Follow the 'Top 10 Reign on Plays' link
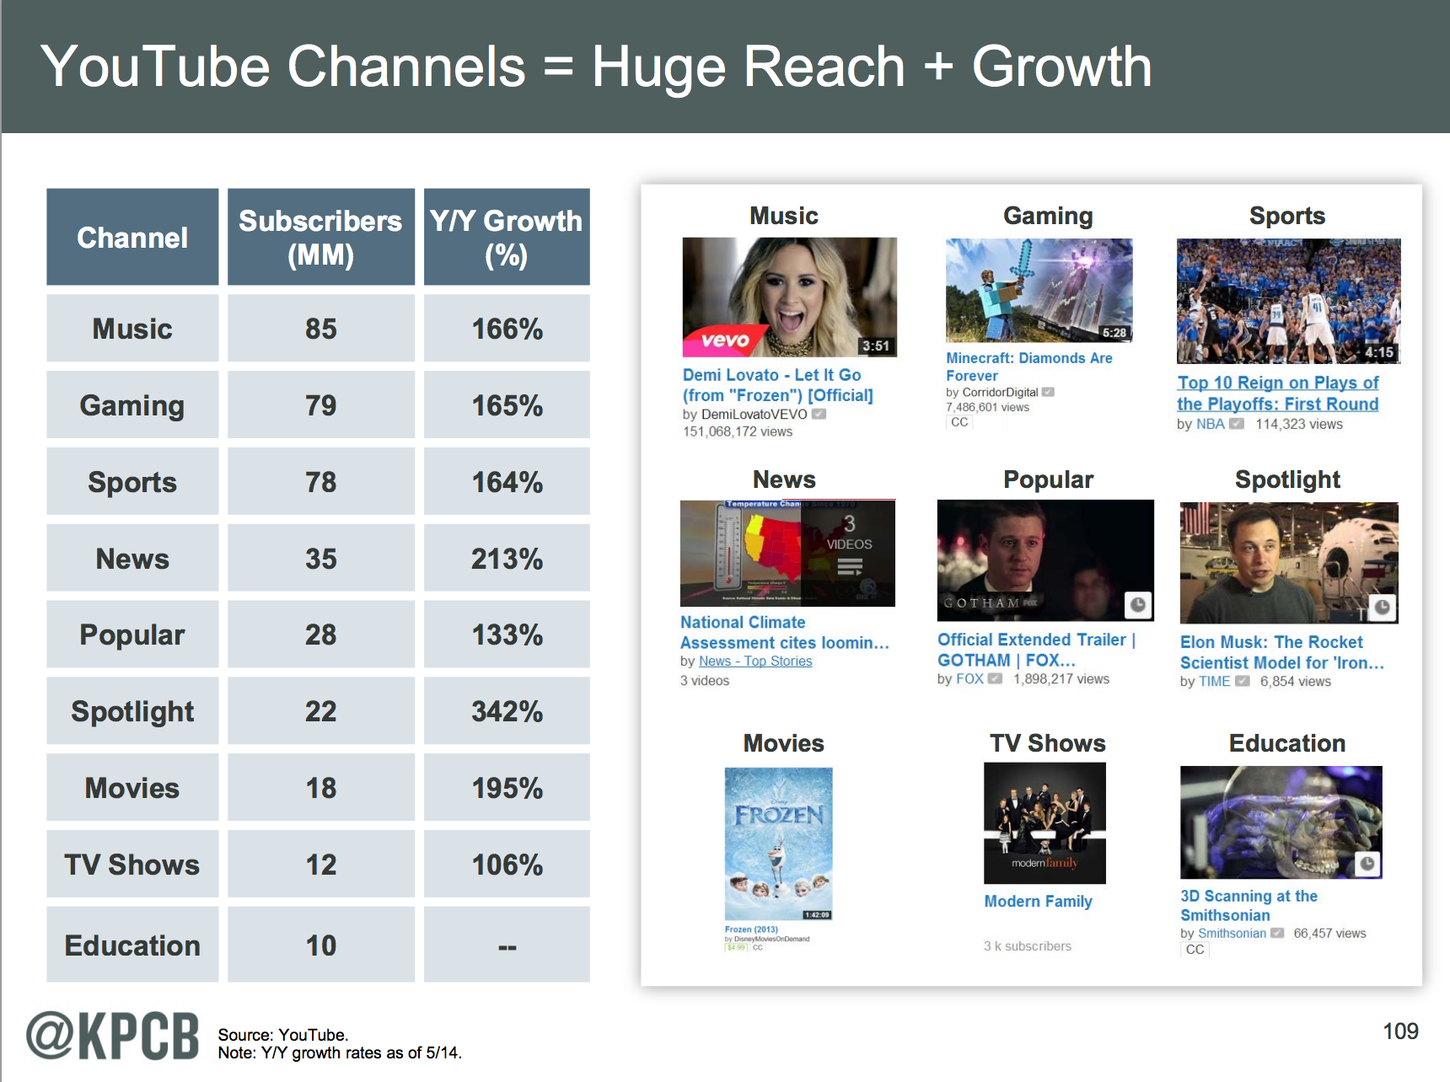This screenshot has width=1450, height=1082. click(1277, 394)
